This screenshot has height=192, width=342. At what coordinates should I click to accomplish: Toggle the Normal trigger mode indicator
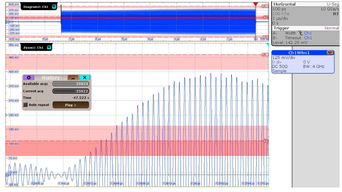pyautogui.click(x=332, y=28)
